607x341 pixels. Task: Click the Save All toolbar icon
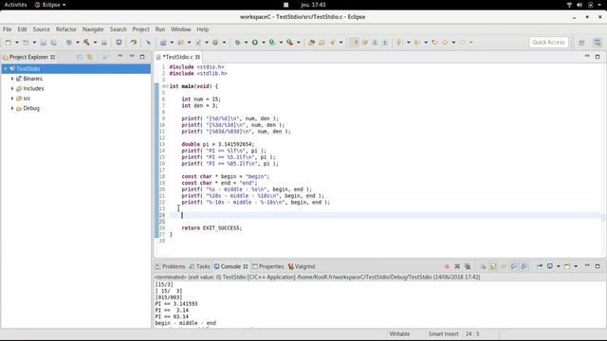pos(53,42)
